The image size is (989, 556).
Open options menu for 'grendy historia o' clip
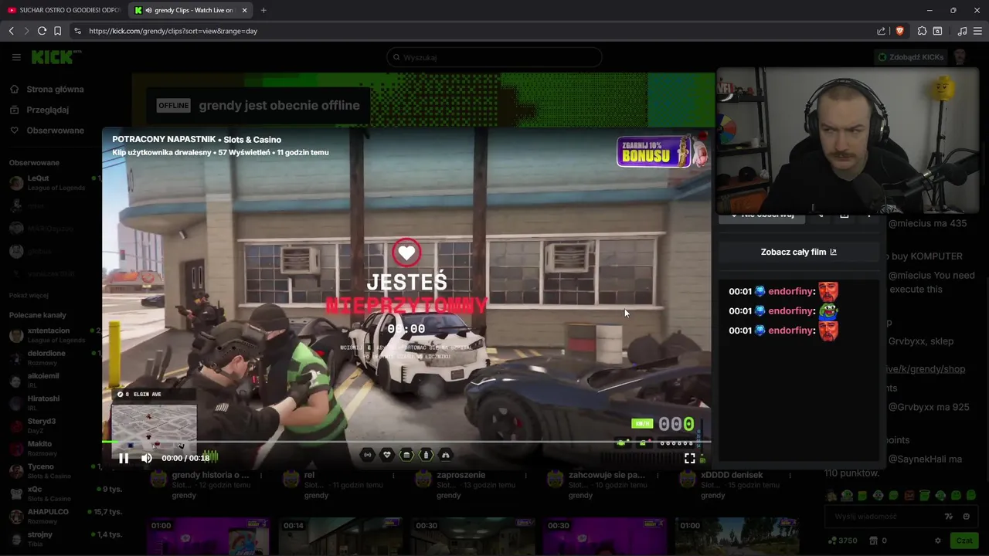point(260,476)
